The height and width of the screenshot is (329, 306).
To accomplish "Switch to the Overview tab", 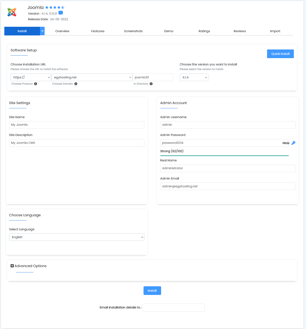I will (x=62, y=31).
